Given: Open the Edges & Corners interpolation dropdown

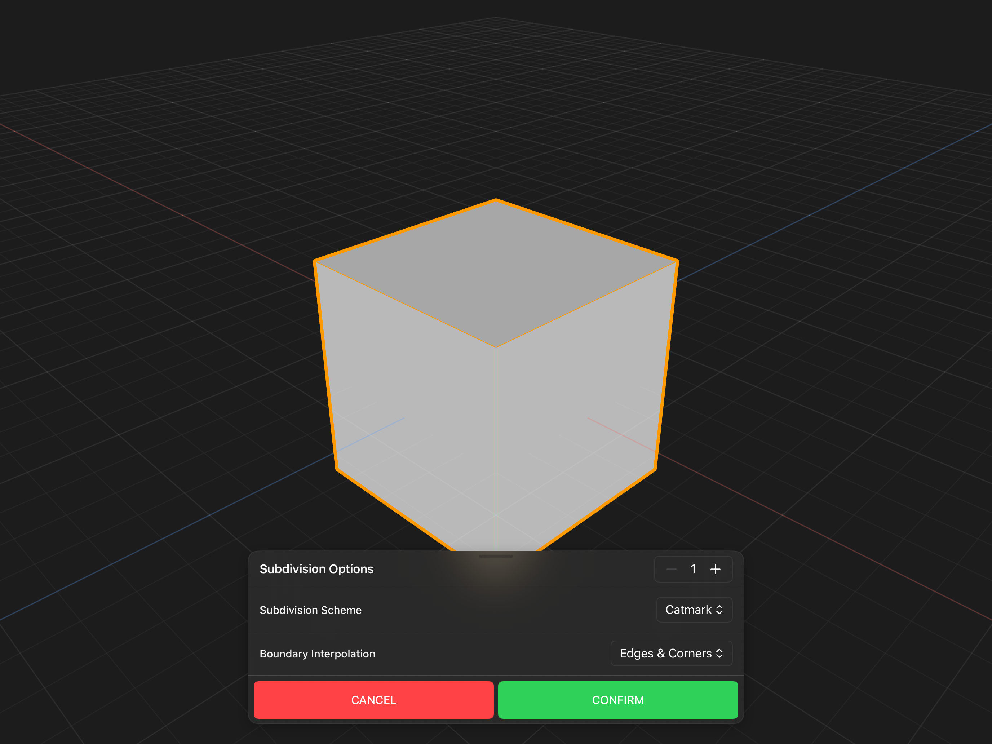Looking at the screenshot, I should coord(671,654).
